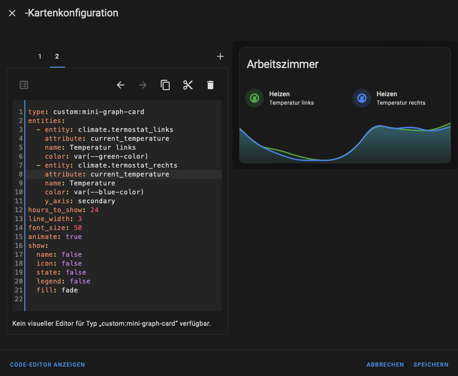Click blue Heizen thermostat icon
Image resolution: width=458 pixels, height=376 pixels.
pyautogui.click(x=362, y=98)
